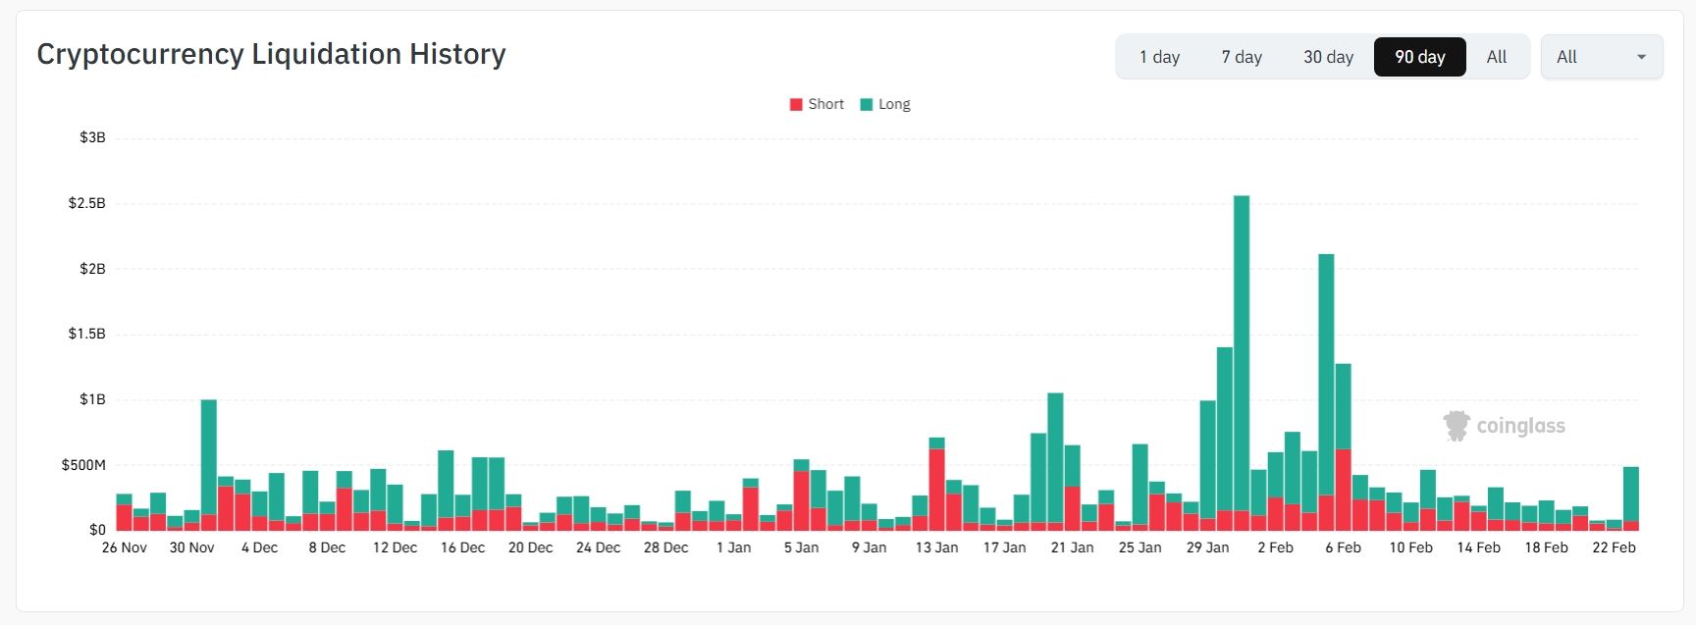Click the 2 Feb x-axis date label

coord(1275,547)
